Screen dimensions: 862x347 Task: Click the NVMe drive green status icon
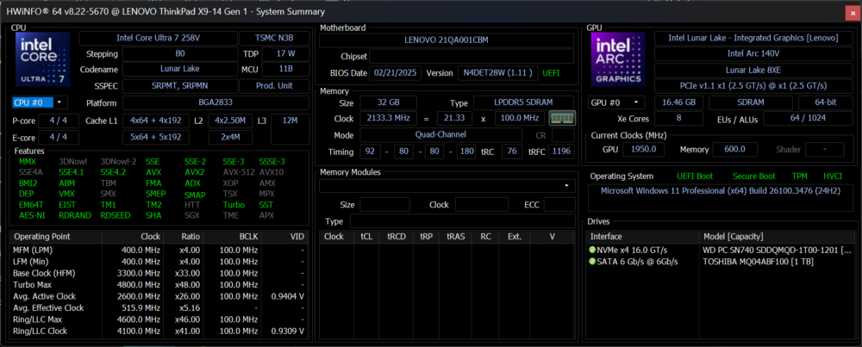coord(592,249)
